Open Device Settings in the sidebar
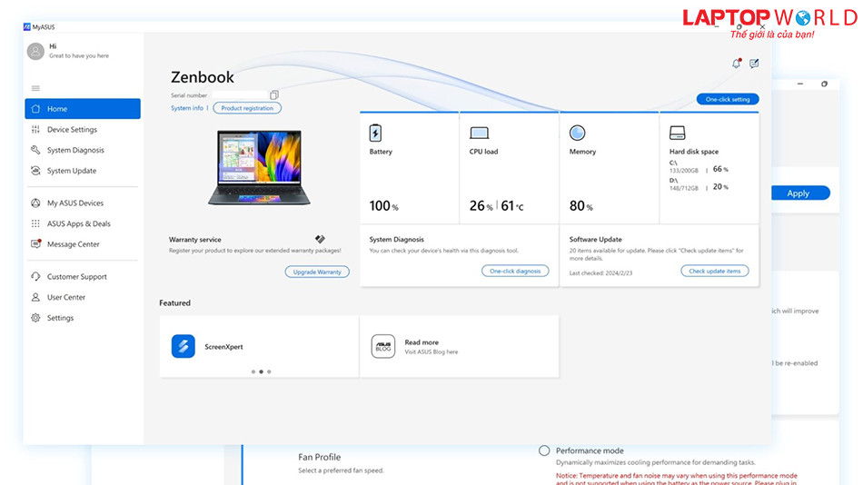The image size is (863, 485). pos(72,130)
